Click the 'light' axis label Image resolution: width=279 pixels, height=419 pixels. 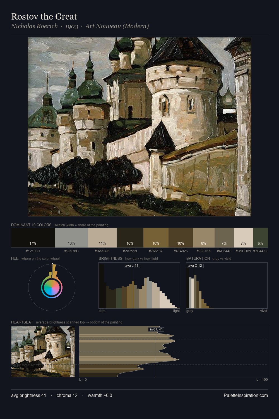[x=176, y=311]
